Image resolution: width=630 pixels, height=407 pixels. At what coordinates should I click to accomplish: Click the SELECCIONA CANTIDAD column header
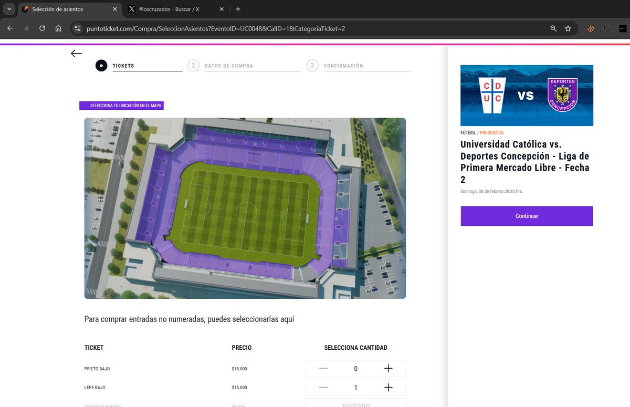[x=356, y=348]
